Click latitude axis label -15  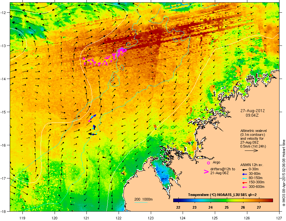point(3,112)
